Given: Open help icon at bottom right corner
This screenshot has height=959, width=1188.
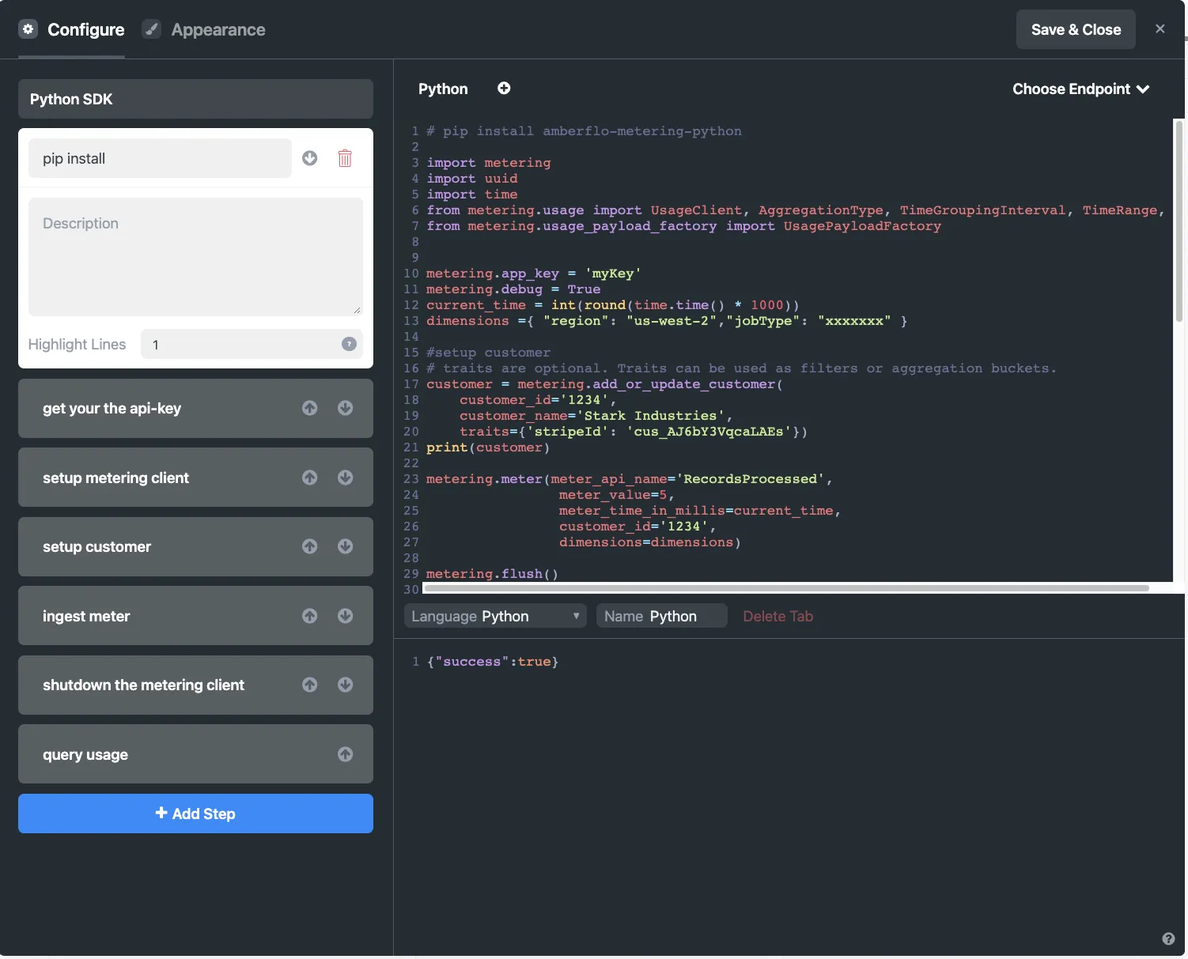Looking at the screenshot, I should (1168, 938).
